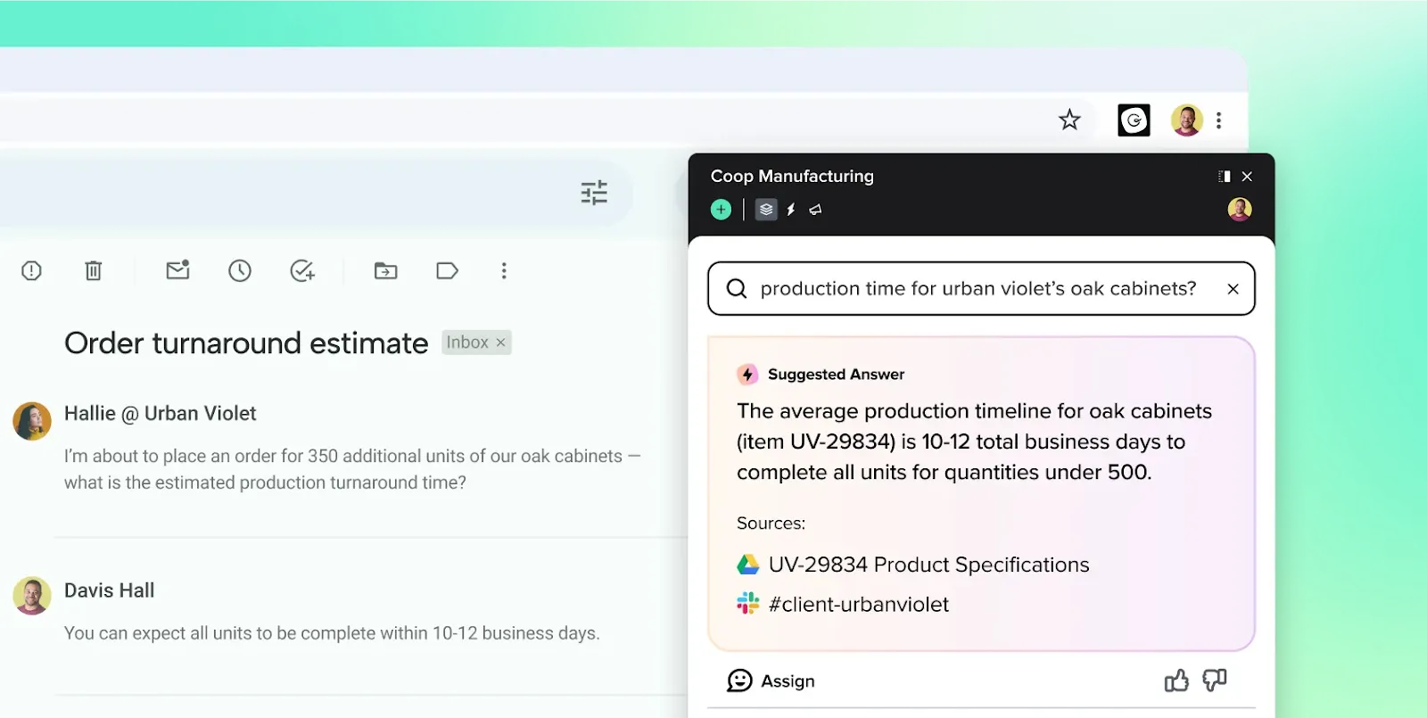The height and width of the screenshot is (718, 1427).
Task: Snooze the email with clock icon
Action: coord(240,270)
